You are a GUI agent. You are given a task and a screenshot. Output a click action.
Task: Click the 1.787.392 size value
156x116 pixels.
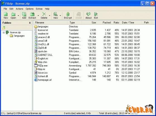tap(91, 66)
